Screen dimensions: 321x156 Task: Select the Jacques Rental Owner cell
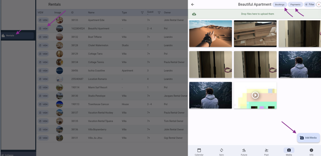tap(176, 96)
